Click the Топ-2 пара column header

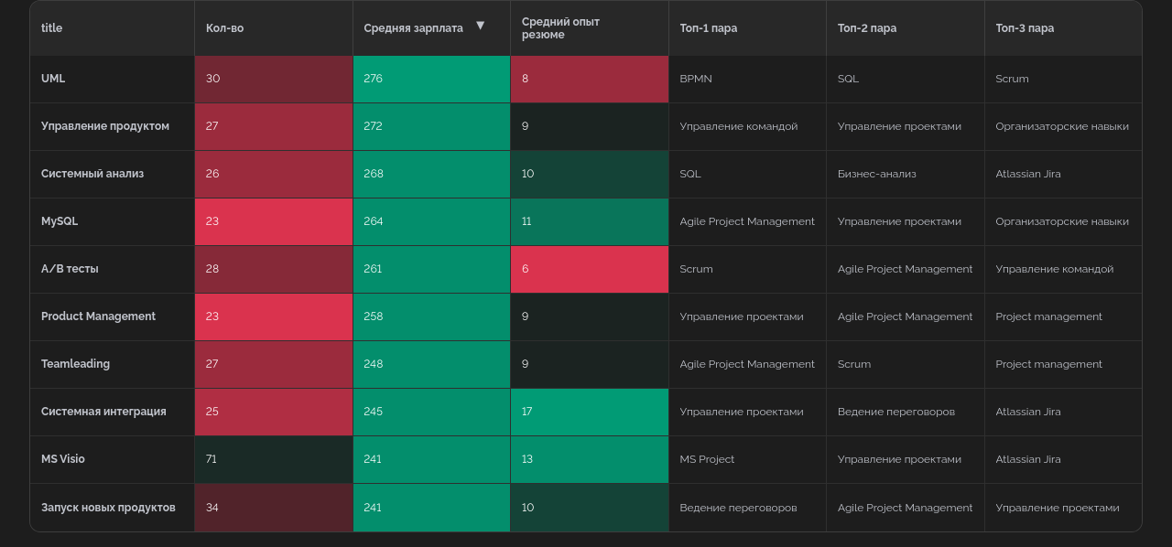click(866, 28)
